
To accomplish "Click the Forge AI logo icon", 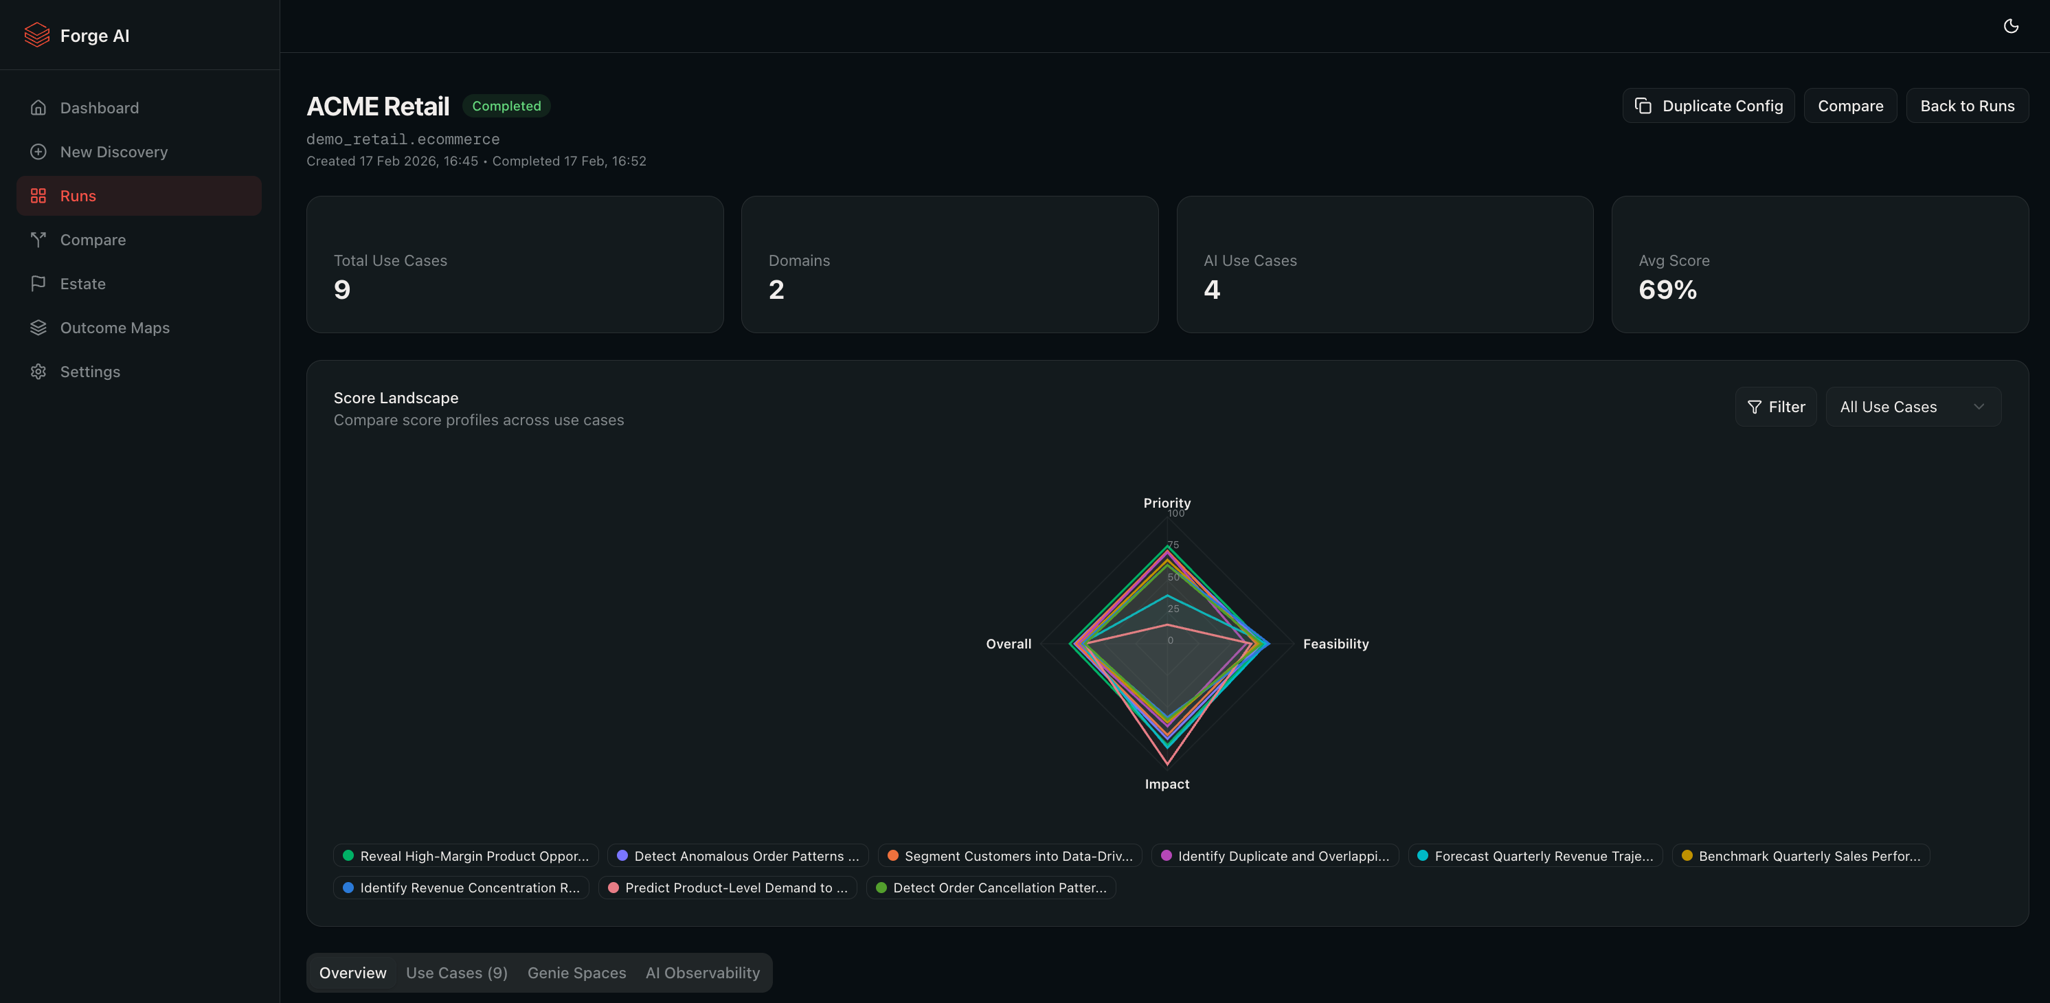I will (x=36, y=35).
